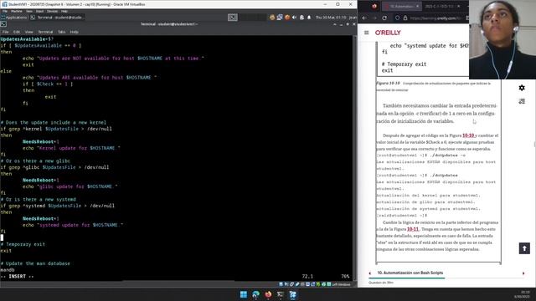Image resolution: width=536 pixels, height=301 pixels.
Task: Open Firefox from the Windows taskbar
Action: tap(268, 294)
